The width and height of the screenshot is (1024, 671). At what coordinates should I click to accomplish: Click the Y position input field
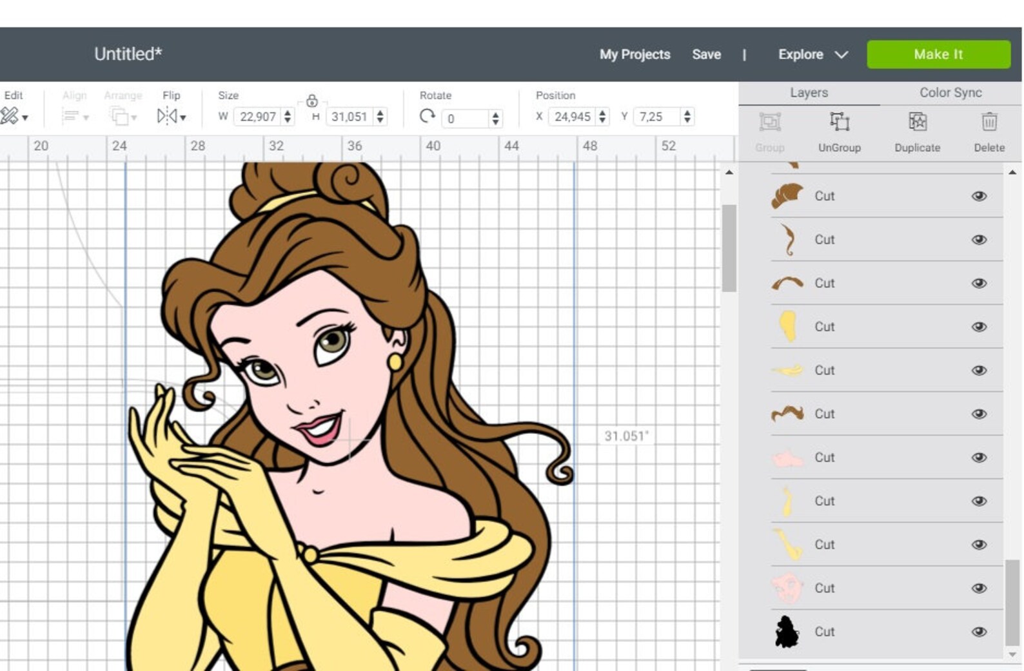pos(658,117)
